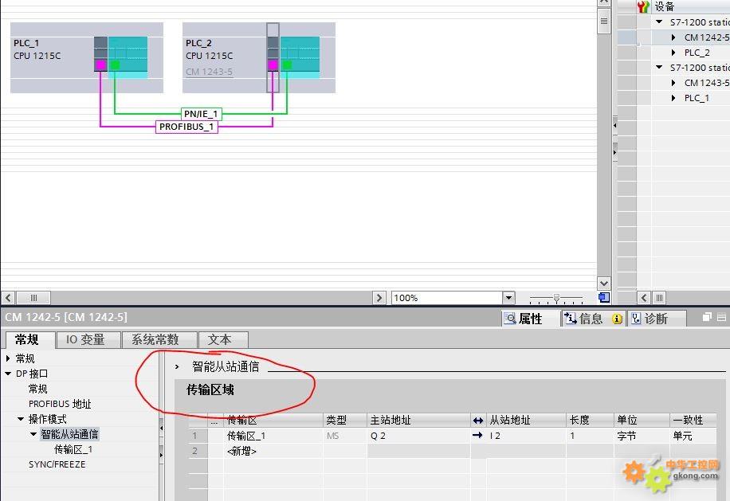The image size is (730, 501).
Task: Click the bidirectional arrow column header
Action: (478, 421)
